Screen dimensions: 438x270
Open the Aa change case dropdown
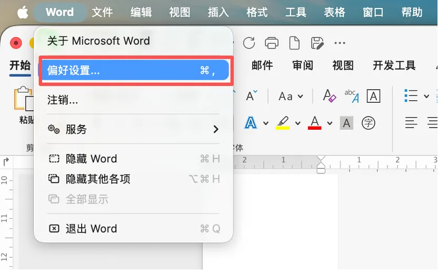(291, 97)
